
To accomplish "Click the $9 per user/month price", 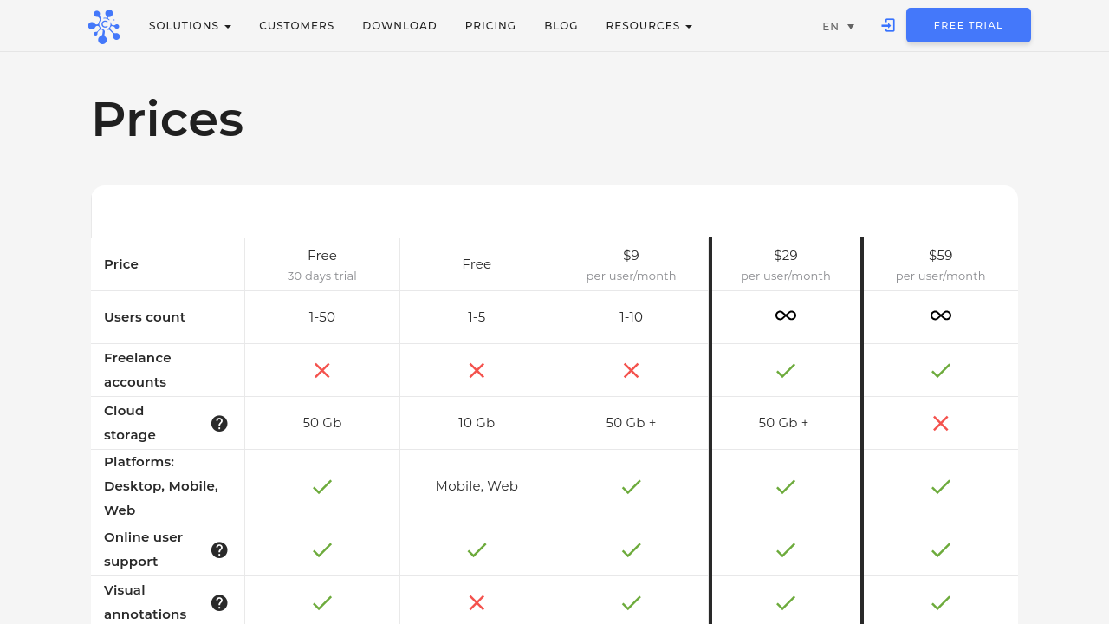I will (x=631, y=265).
